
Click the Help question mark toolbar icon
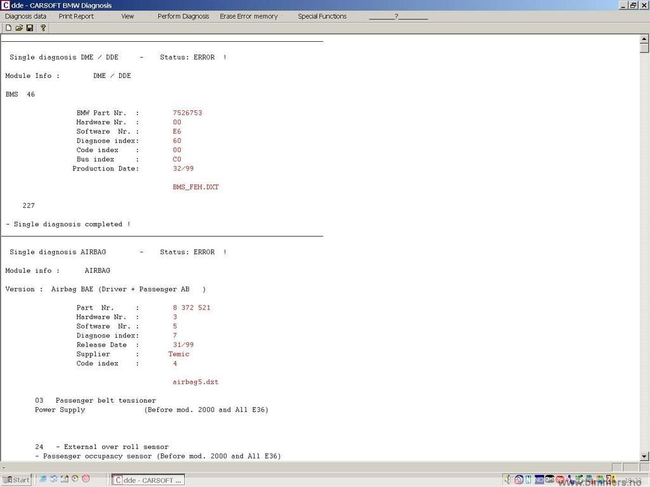(x=43, y=28)
